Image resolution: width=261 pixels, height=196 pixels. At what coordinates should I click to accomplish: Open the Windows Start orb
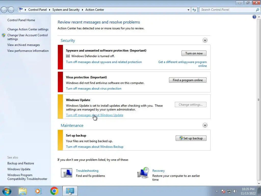7,191
